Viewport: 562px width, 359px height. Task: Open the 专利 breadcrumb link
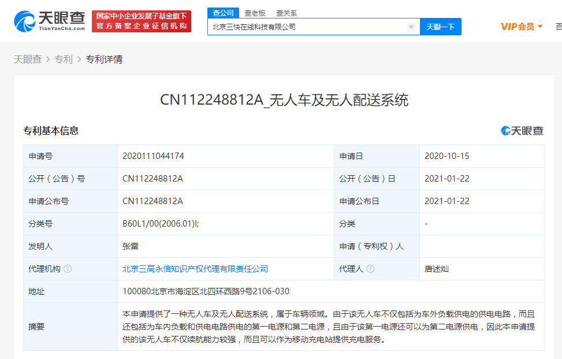(x=64, y=59)
